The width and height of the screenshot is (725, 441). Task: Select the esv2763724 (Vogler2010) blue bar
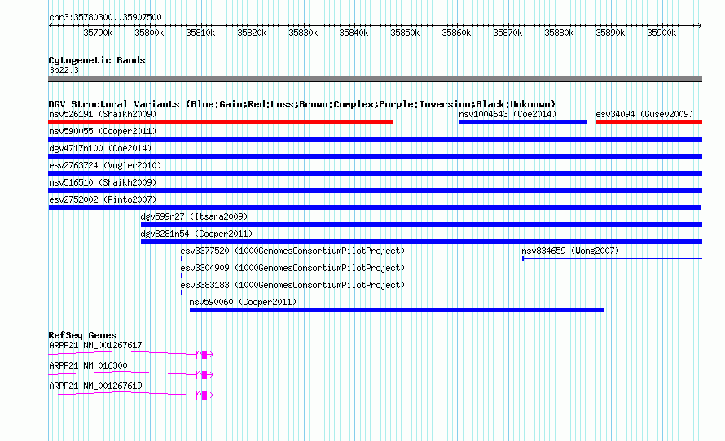click(x=375, y=173)
